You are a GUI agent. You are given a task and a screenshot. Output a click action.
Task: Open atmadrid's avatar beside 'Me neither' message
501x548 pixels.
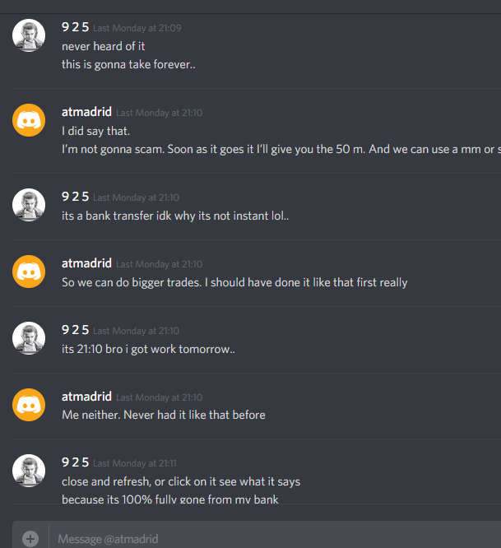29,405
